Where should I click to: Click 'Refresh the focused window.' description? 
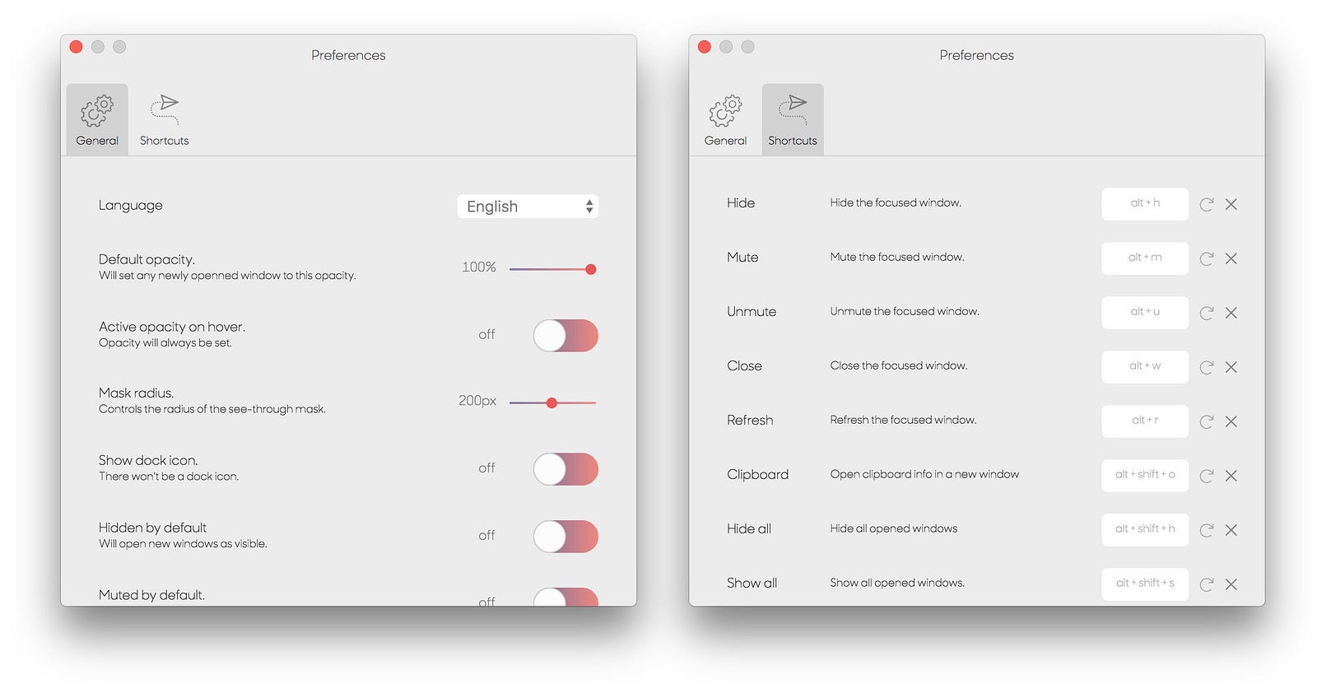(903, 420)
